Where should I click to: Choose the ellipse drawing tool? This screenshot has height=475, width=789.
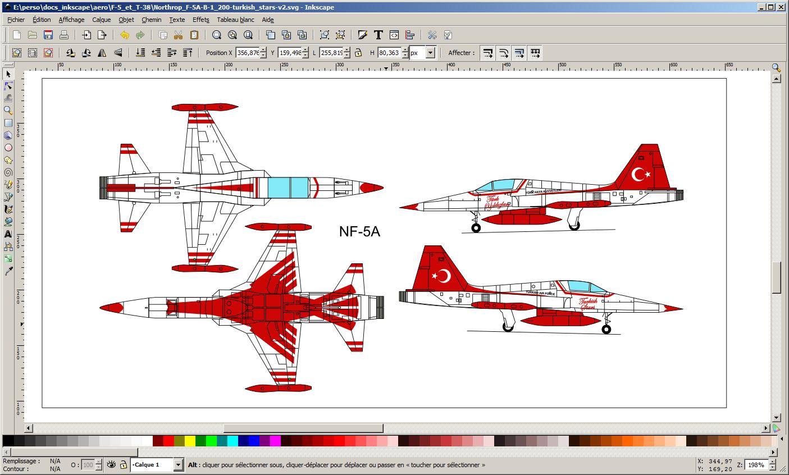coord(8,148)
